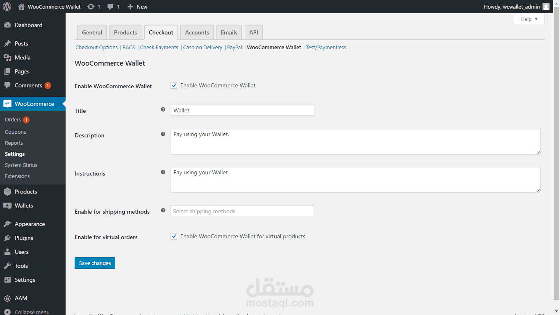Open the BACS payment settings link
Screen dimensions: 560x315
pyautogui.click(x=129, y=48)
